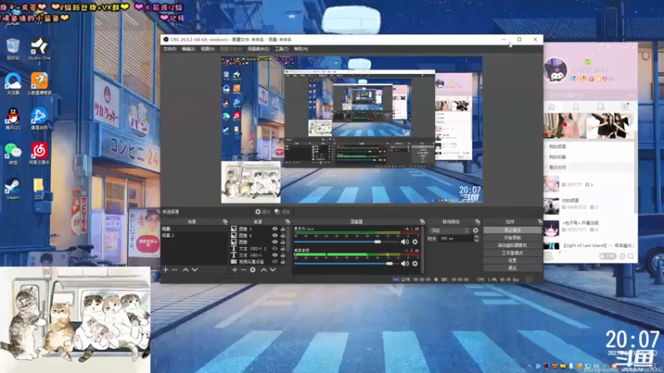This screenshot has width=664, height=373.
Task: Toggle visibility eye of the plain 图像 source
Action: (275, 242)
